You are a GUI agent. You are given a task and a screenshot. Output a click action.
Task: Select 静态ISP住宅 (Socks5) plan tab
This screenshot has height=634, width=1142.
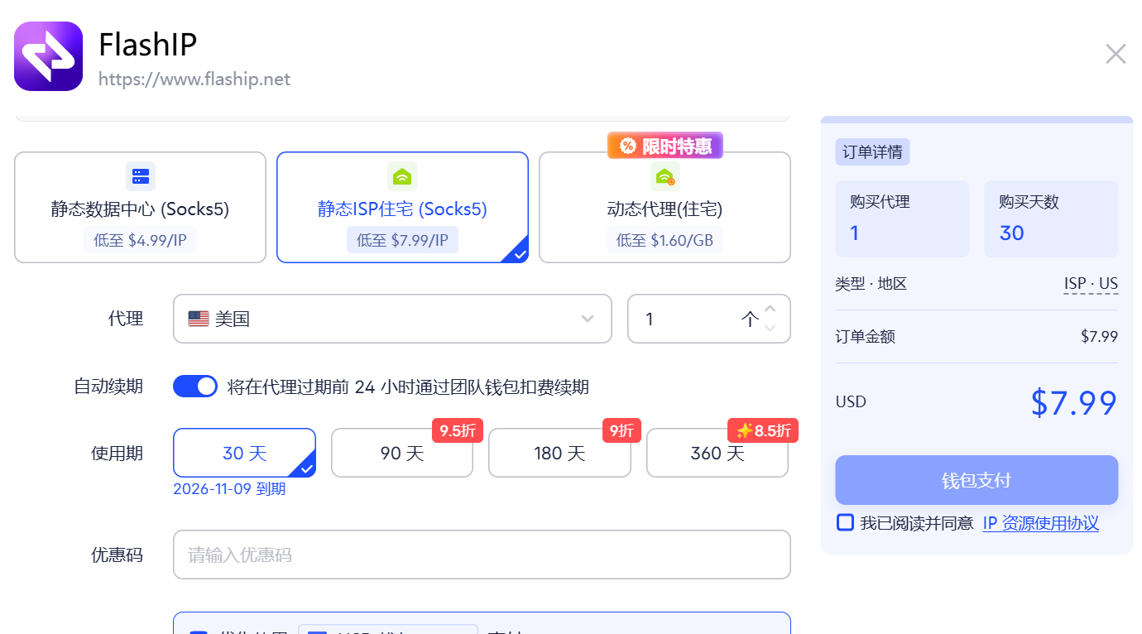click(402, 207)
